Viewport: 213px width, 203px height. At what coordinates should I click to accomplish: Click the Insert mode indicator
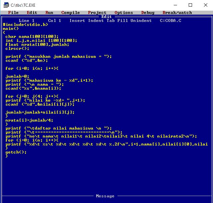point(77,21)
